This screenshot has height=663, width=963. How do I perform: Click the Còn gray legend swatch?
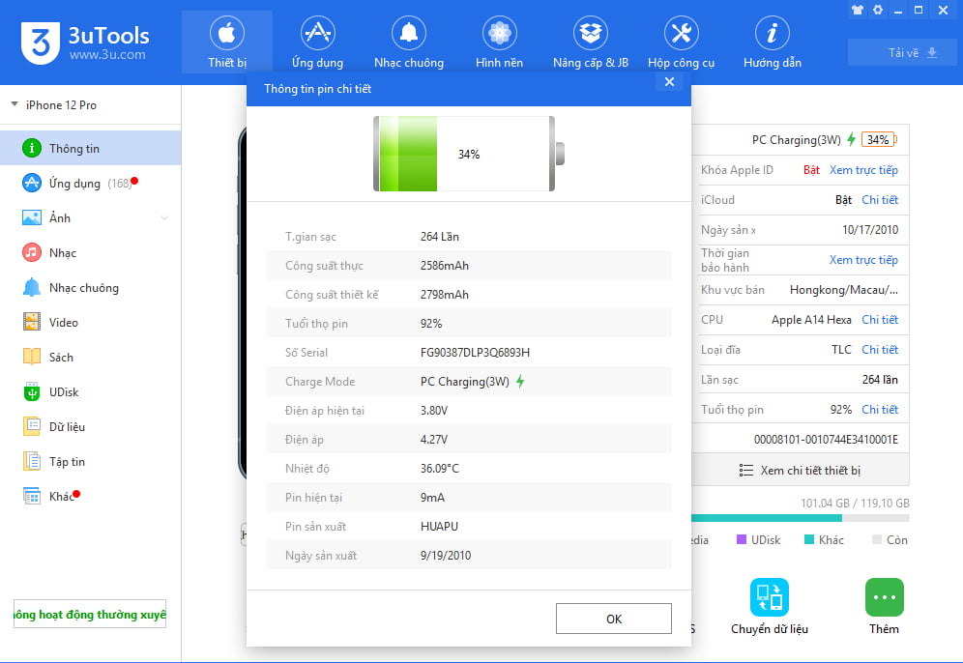click(877, 539)
